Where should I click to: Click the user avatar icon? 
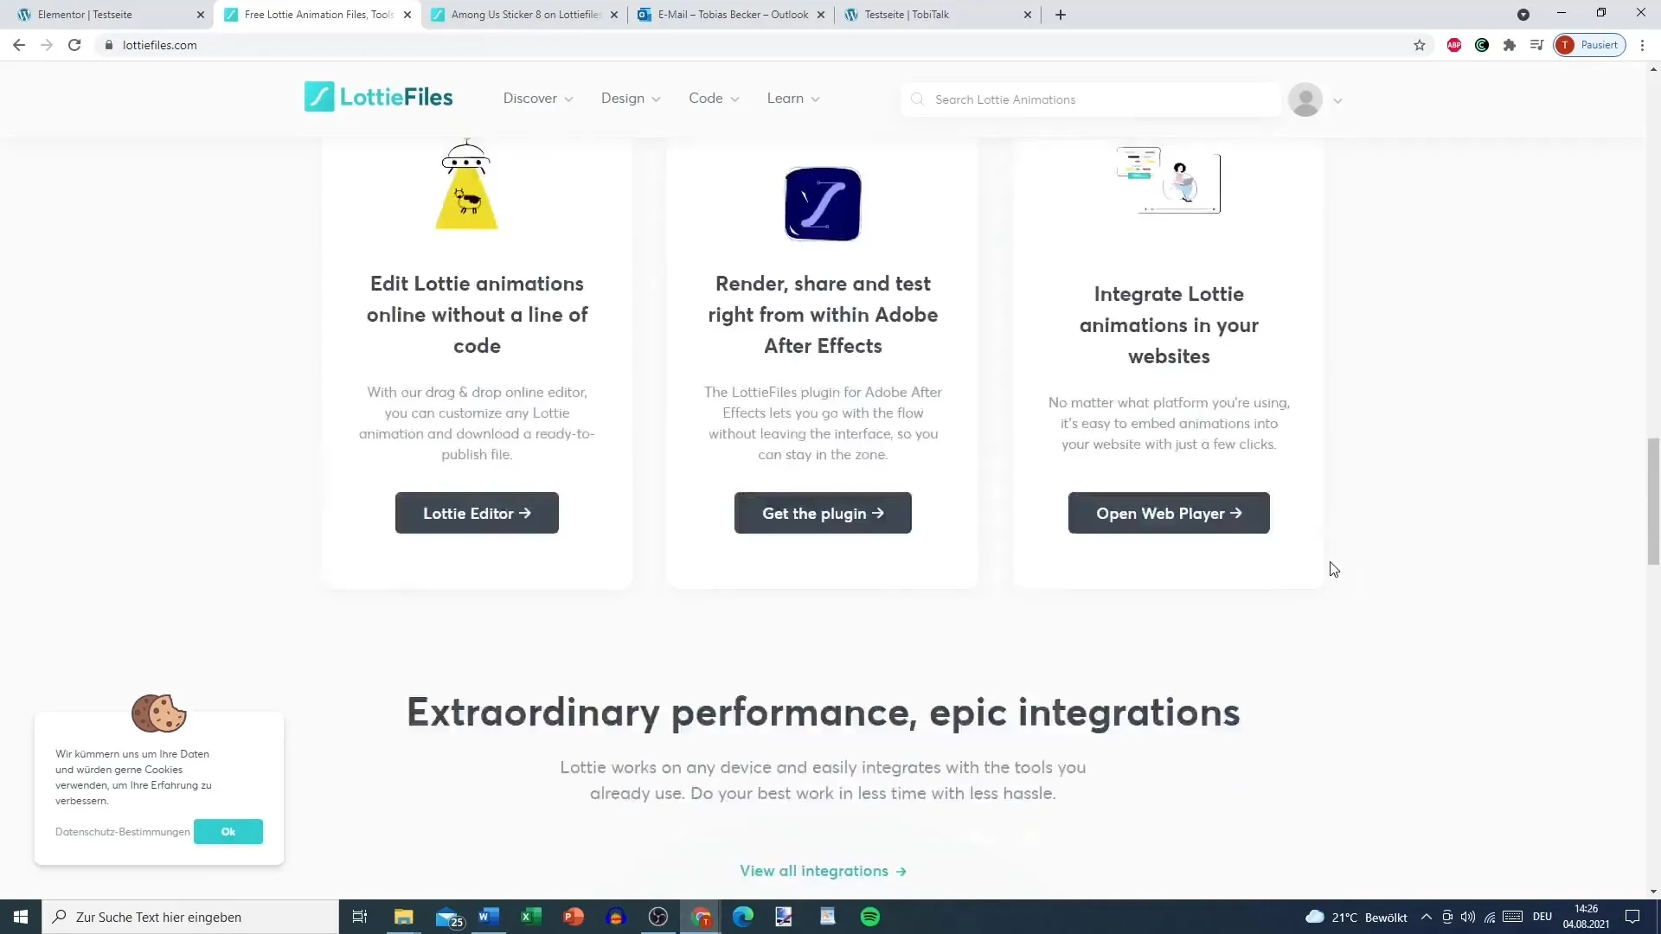point(1305,99)
